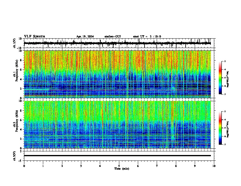Screen dimensions: 241x186
Task: Click the time axis tick label "9"
Action: tap(195, 166)
